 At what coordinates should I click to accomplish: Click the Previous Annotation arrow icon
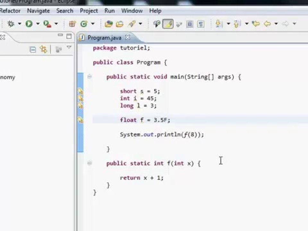tap(237, 24)
